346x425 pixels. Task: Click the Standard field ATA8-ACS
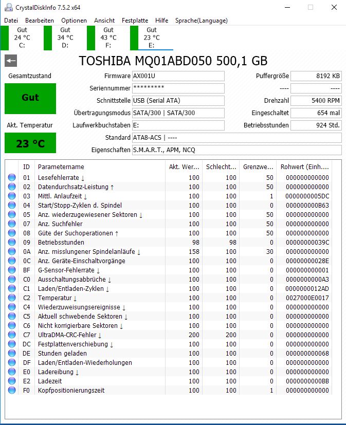tap(236, 137)
